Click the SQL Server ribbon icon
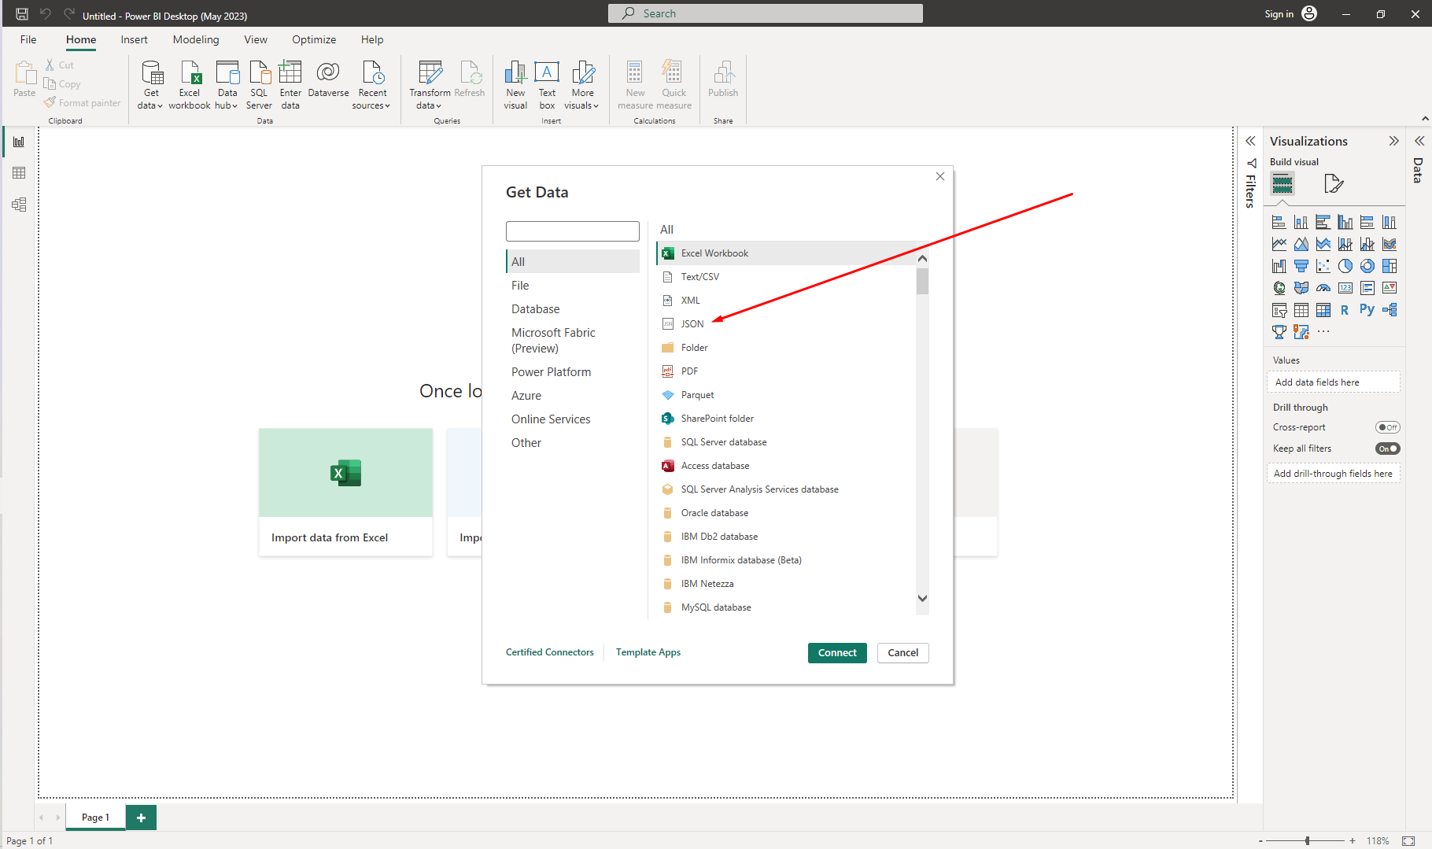This screenshot has height=849, width=1432. point(259,85)
